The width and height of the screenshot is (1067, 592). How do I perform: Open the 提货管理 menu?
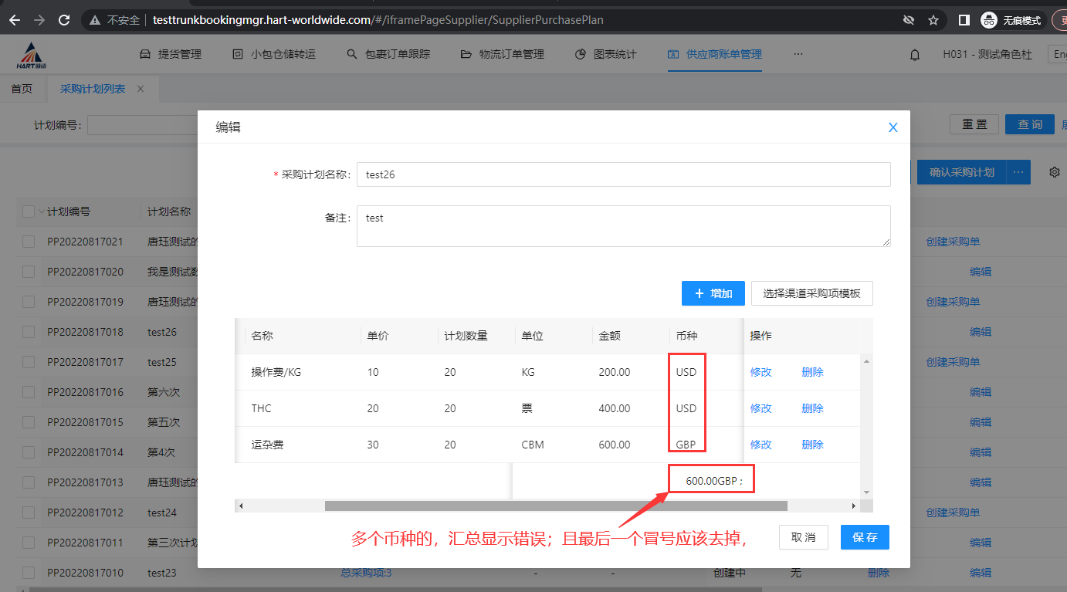(x=171, y=54)
